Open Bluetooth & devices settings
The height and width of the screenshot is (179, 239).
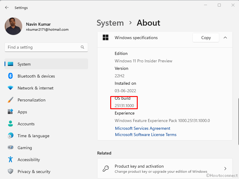pos(46,76)
